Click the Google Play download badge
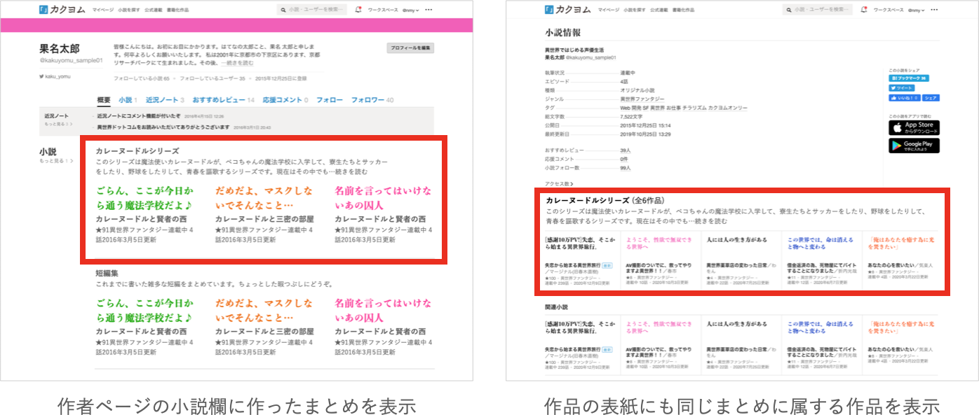 pos(914,146)
